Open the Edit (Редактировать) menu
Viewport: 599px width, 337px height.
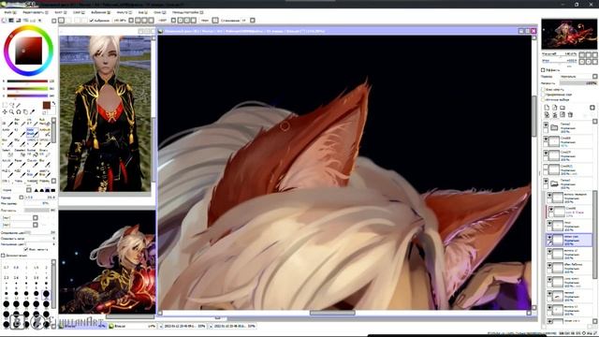point(35,12)
